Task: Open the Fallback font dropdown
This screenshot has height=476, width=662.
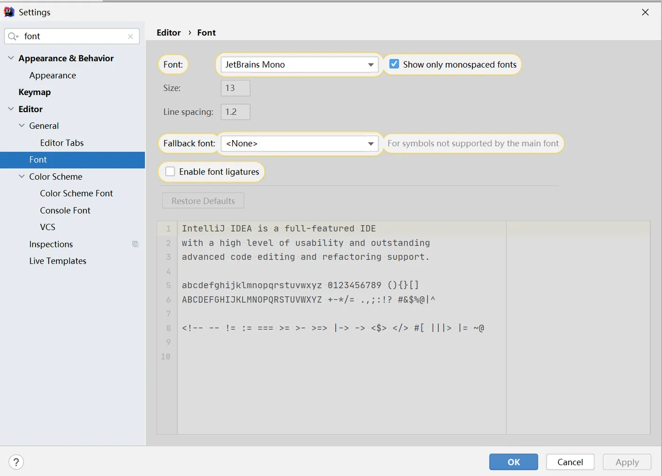Action: pyautogui.click(x=299, y=143)
